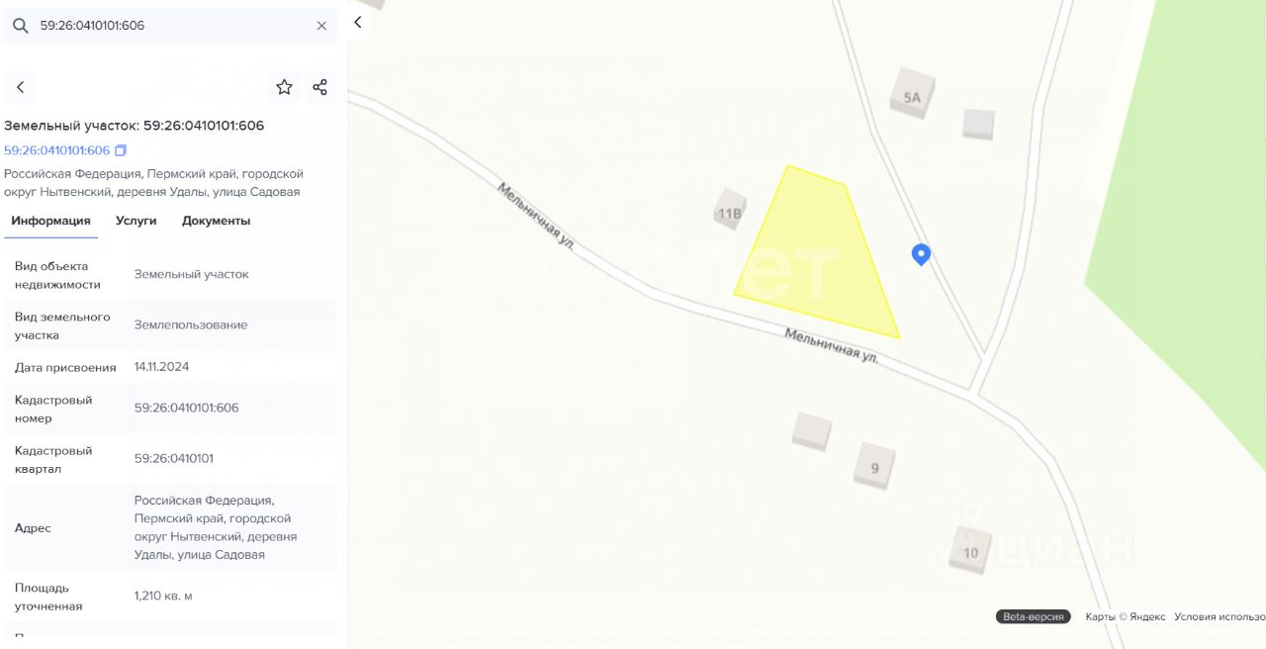Open the share icon for this parcel
Screen dimensions: 1266x649
pyautogui.click(x=319, y=87)
